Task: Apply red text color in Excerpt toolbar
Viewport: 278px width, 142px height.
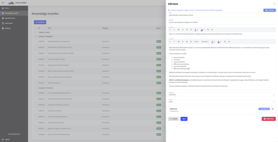Action: click(195, 30)
